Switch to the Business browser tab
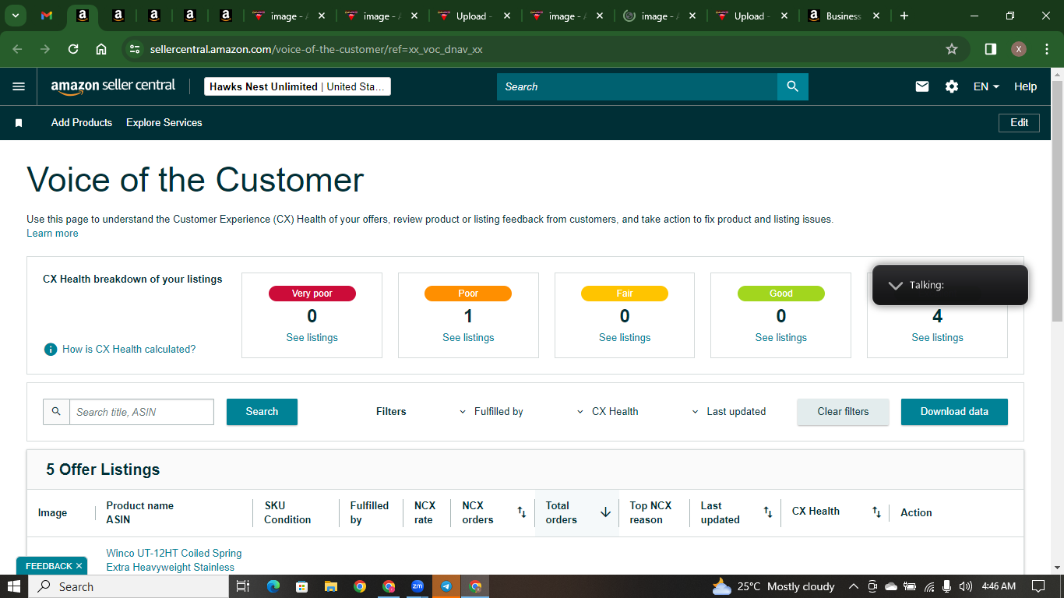Image resolution: width=1064 pixels, height=598 pixels. pos(845,16)
